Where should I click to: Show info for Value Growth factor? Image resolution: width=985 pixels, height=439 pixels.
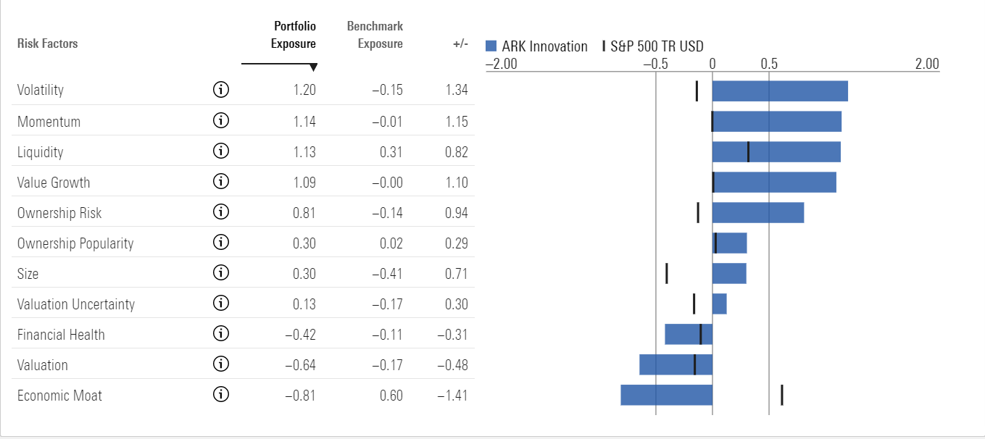[x=221, y=182]
